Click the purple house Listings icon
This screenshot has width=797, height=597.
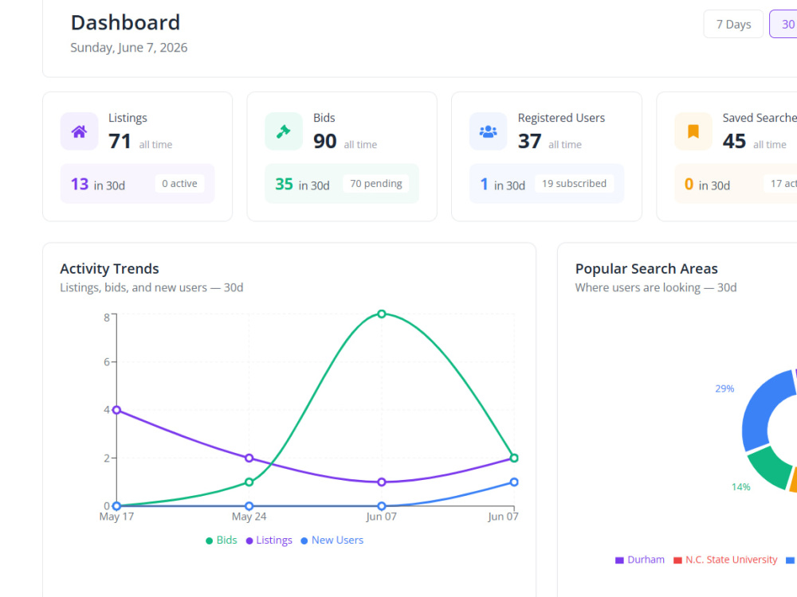click(x=79, y=131)
